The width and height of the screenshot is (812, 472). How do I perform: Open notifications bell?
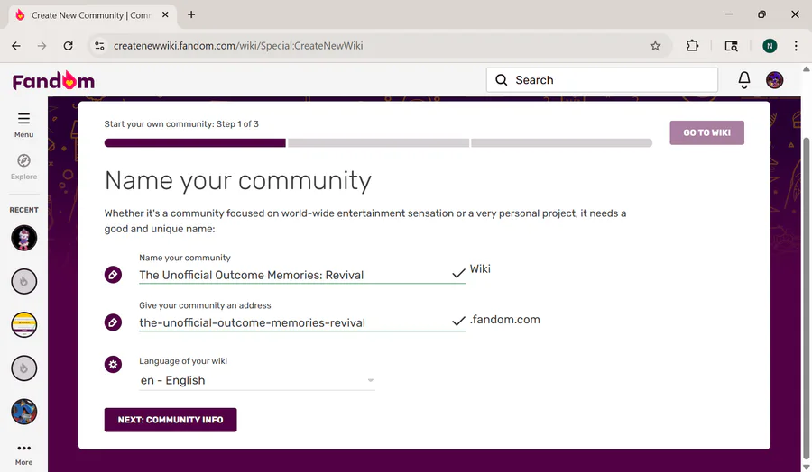744,80
